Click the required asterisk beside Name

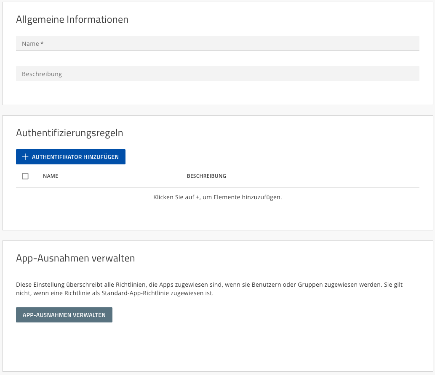tap(42, 44)
